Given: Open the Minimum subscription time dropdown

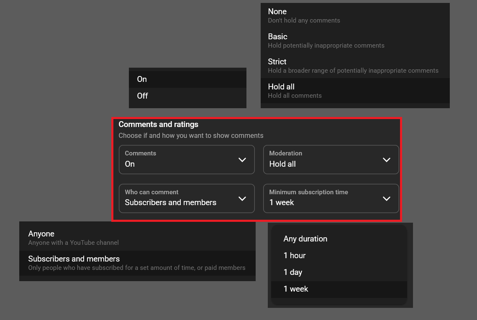Looking at the screenshot, I should pos(331,198).
